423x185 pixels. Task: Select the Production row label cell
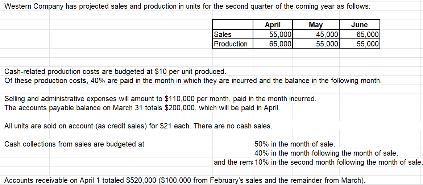pyautogui.click(x=231, y=44)
